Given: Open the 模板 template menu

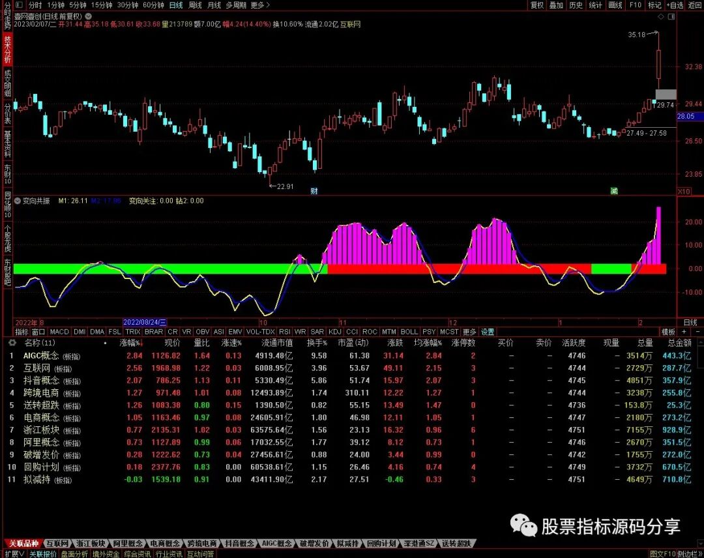Looking at the screenshot, I should 668,332.
